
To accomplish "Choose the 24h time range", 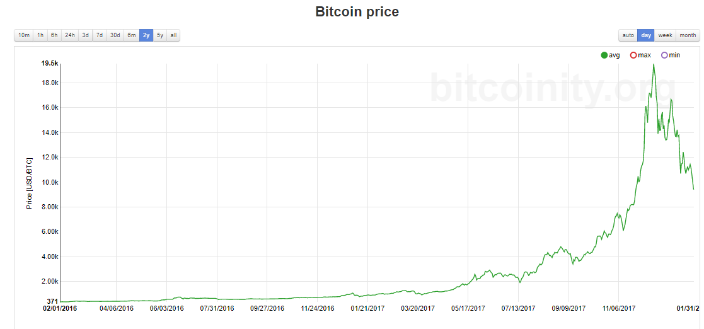I will pos(70,35).
